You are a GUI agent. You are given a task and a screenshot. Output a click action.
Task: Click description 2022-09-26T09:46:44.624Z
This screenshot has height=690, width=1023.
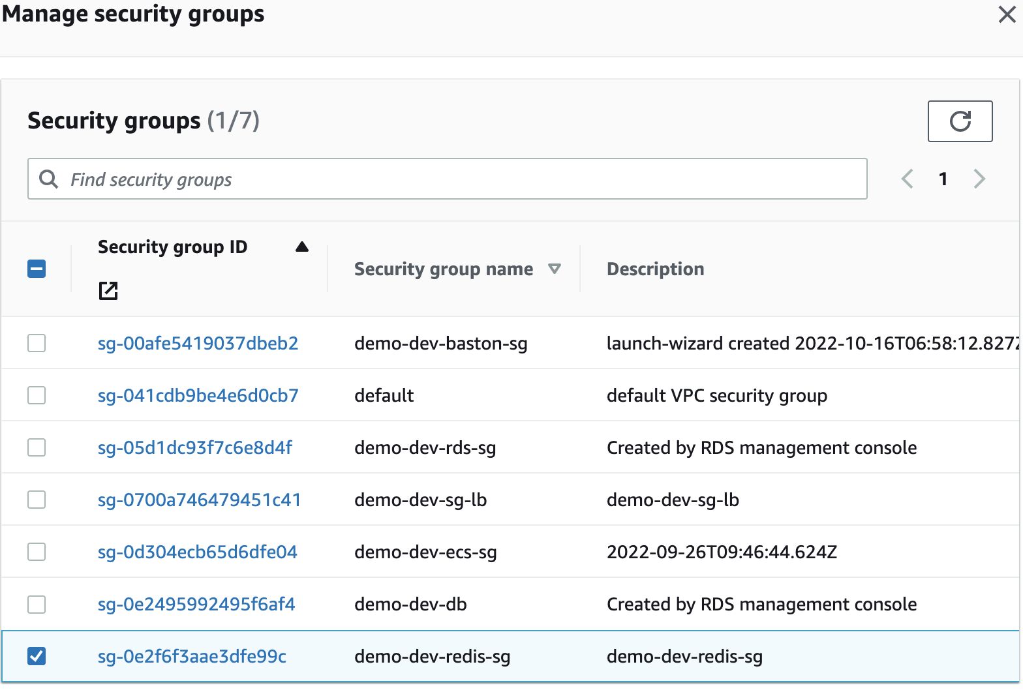722,552
